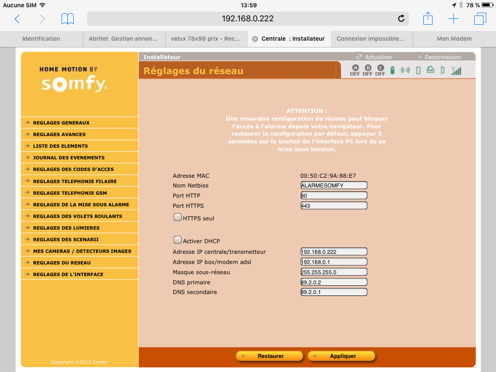
Task: Click the Copyright ©2013 Somfy text
Action: tap(79, 362)
